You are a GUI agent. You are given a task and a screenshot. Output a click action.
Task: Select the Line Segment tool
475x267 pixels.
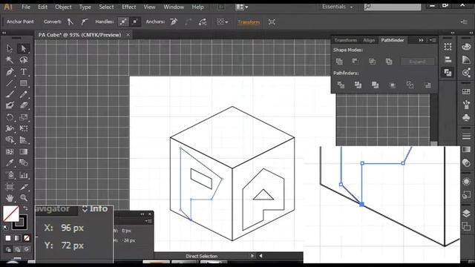pos(10,83)
